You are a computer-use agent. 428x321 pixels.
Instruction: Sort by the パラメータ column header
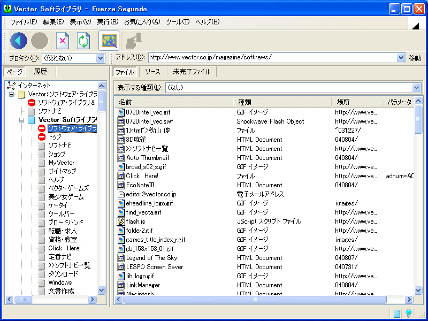click(399, 102)
